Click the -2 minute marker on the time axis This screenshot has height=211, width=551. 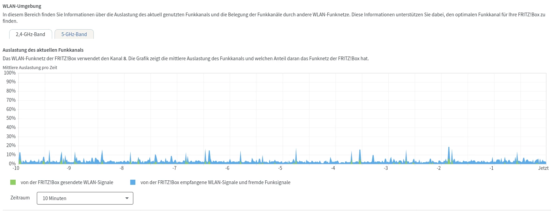pos(438,168)
